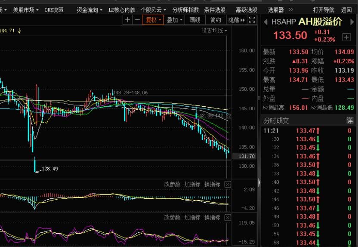Click the 148.28-148.06 gap label

pos(130,93)
